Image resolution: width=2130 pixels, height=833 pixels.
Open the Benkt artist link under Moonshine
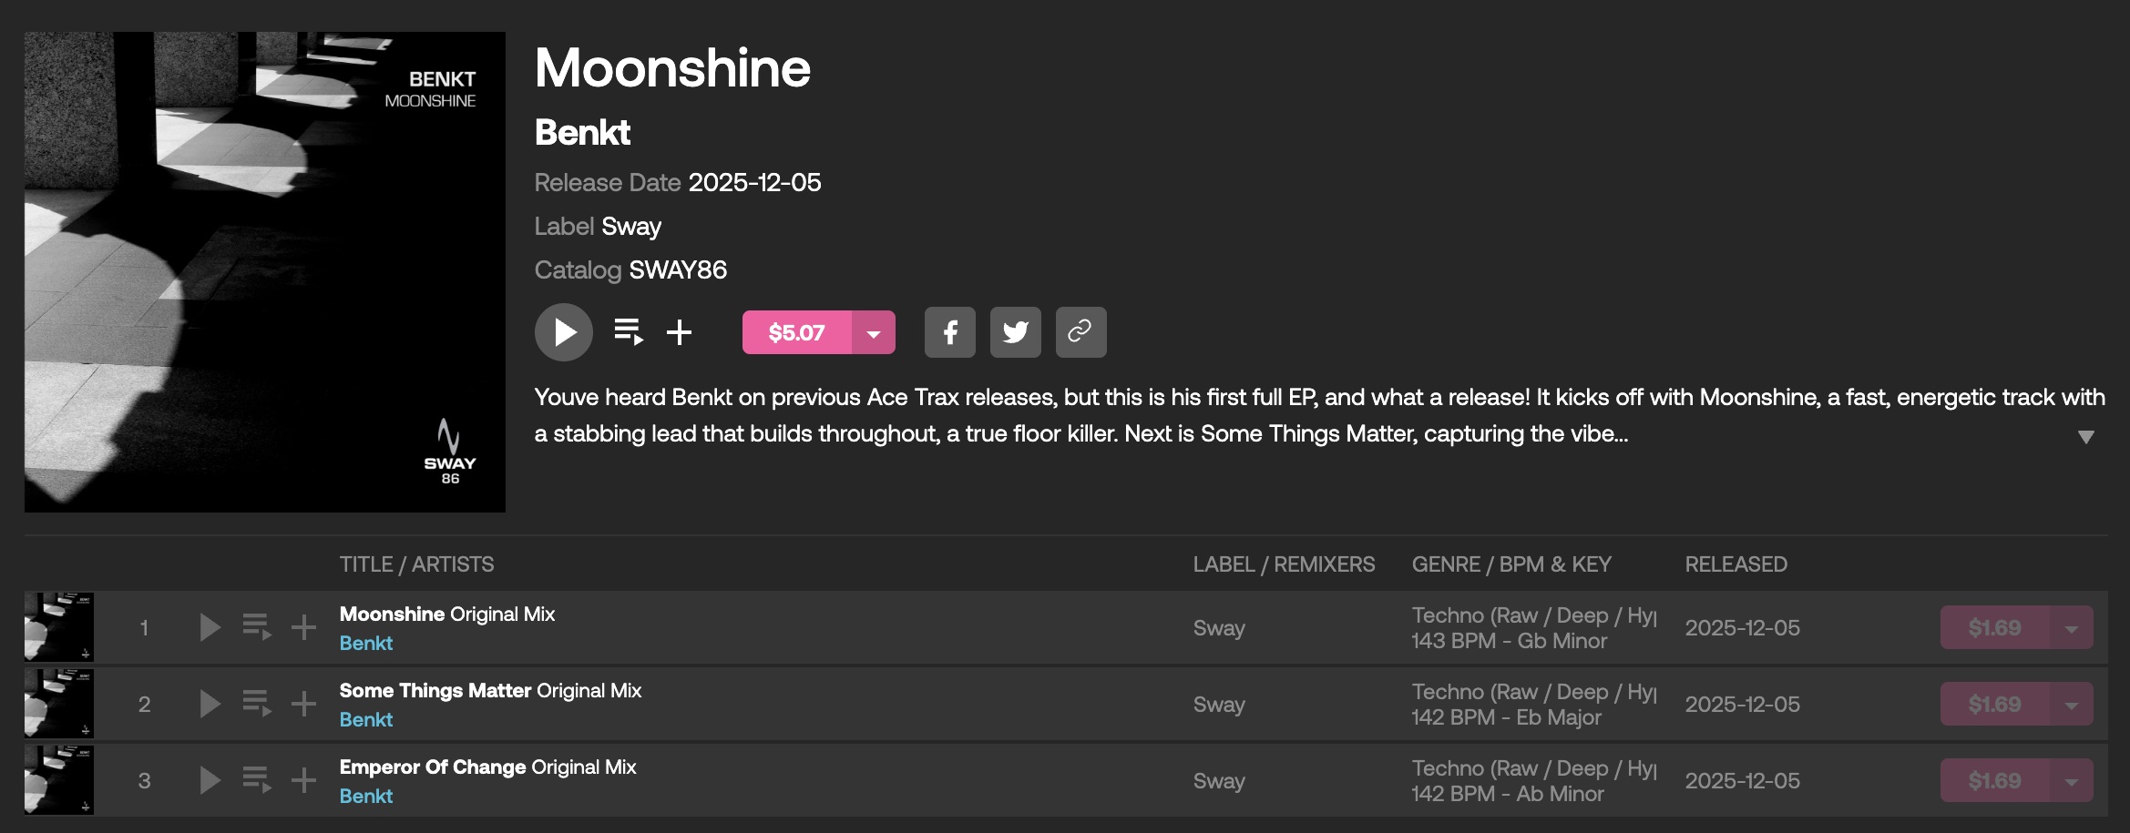(x=365, y=643)
